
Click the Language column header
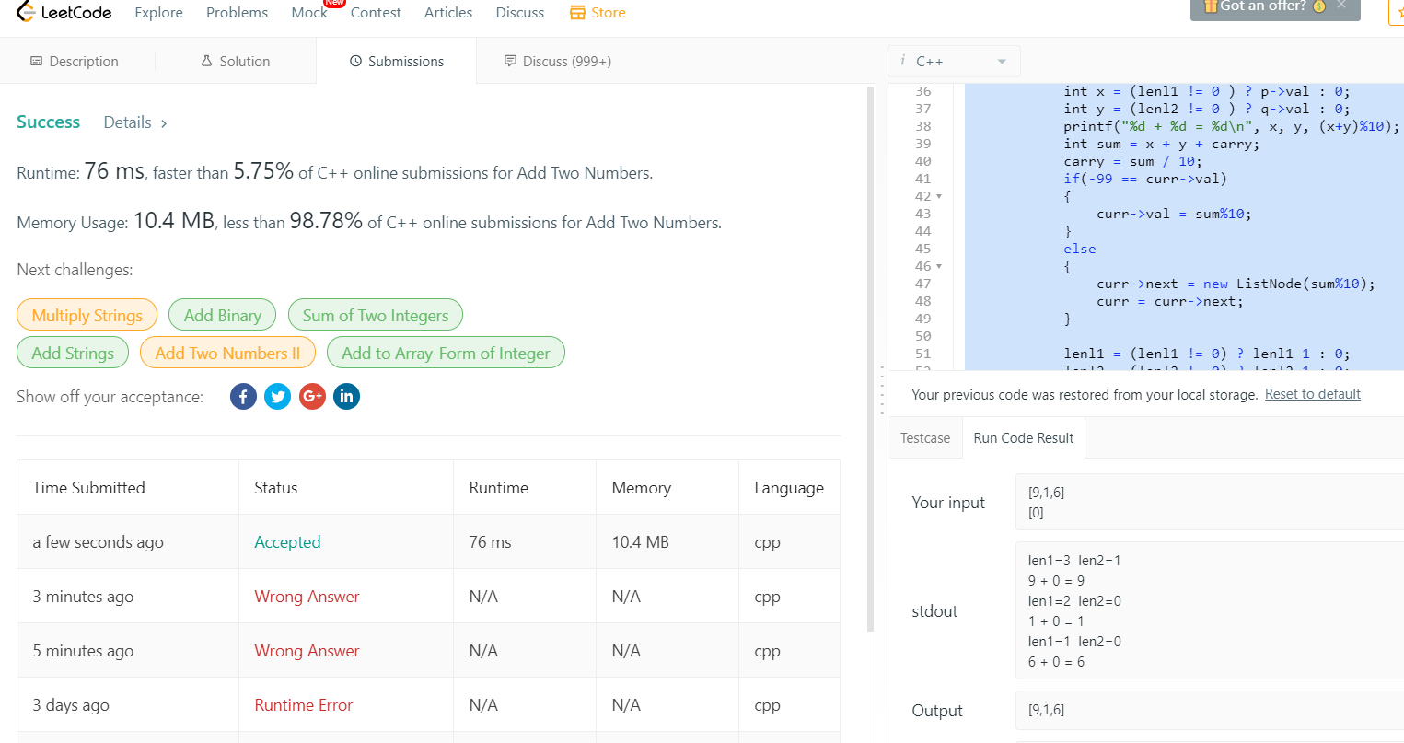(789, 488)
